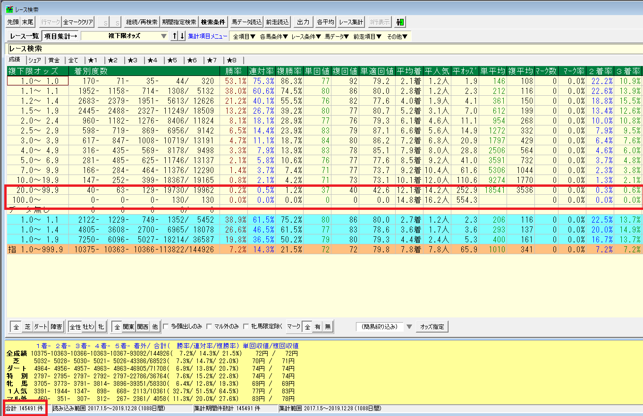643x416 pixels.
Task: Select the 100.0～ odds row
Action: (x=325, y=200)
